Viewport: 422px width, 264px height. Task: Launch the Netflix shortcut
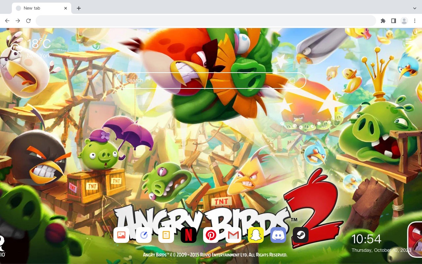[189, 235]
